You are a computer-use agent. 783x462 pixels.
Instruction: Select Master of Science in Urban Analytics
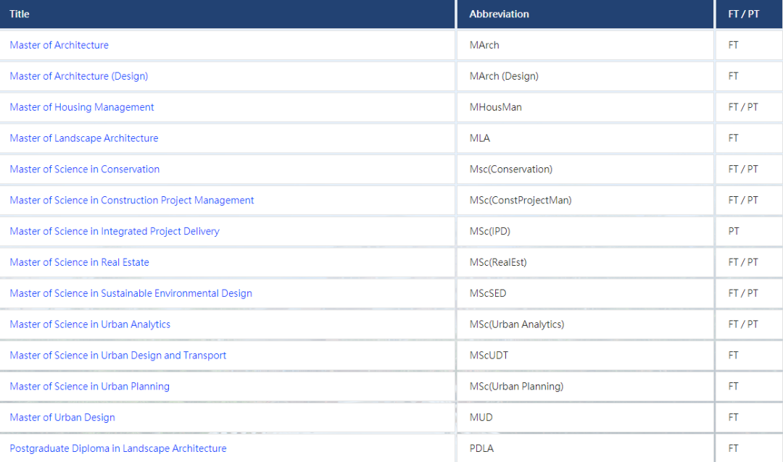(90, 324)
